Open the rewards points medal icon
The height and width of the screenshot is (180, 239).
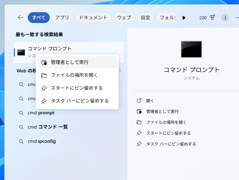click(x=212, y=18)
